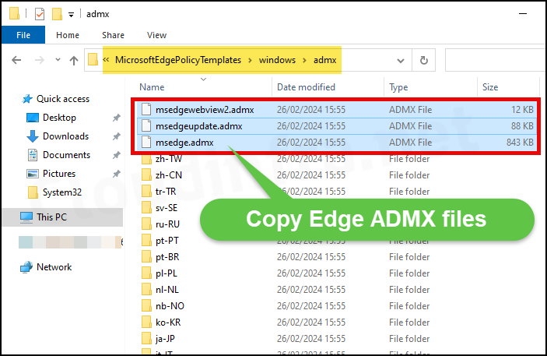Minimize the admx window
The image size is (547, 356).
pos(523,14)
